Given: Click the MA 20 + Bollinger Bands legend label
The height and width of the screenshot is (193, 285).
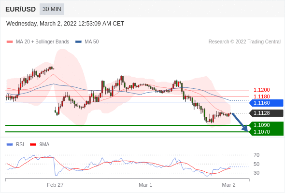Looking at the screenshot, I should click(x=43, y=42).
